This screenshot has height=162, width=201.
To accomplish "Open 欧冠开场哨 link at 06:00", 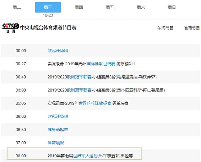I will pyautogui.click(x=58, y=116).
